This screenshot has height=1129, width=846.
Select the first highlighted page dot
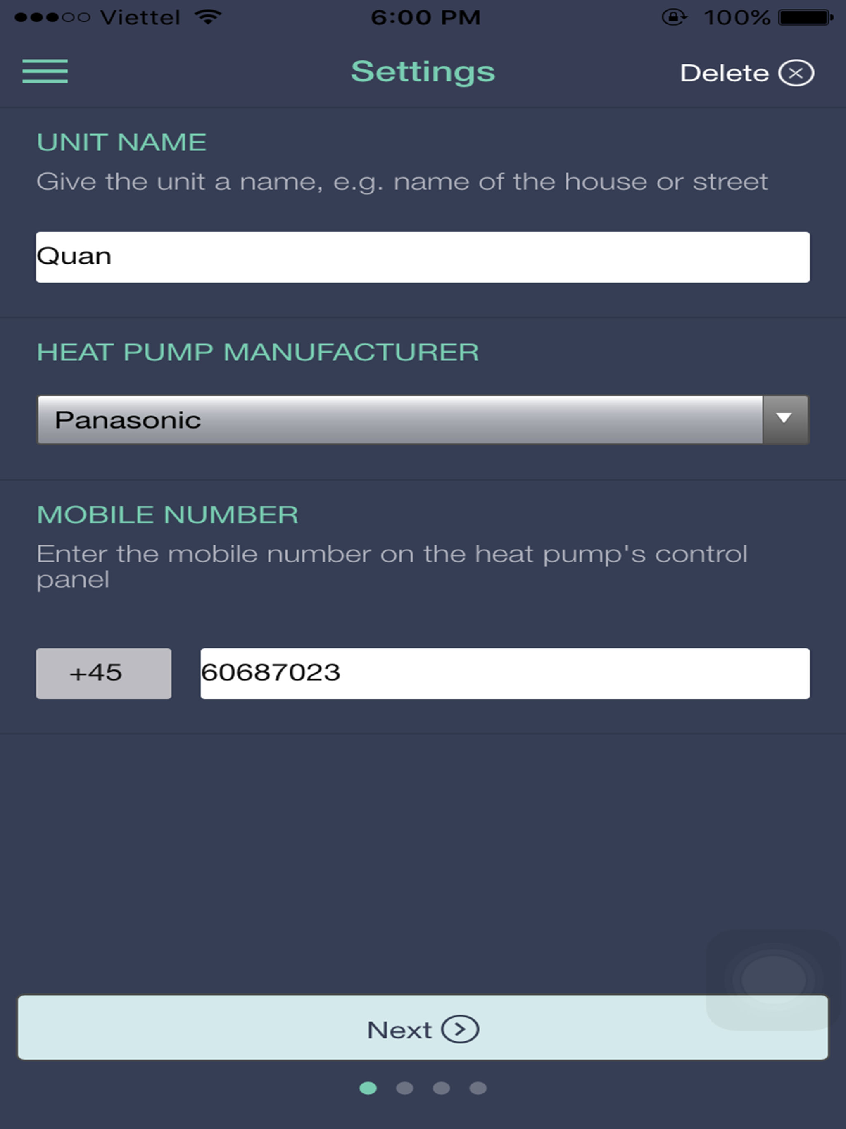point(368,1089)
